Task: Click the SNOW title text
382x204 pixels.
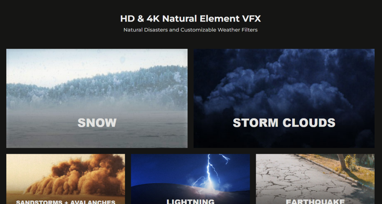Action: pyautogui.click(x=97, y=123)
